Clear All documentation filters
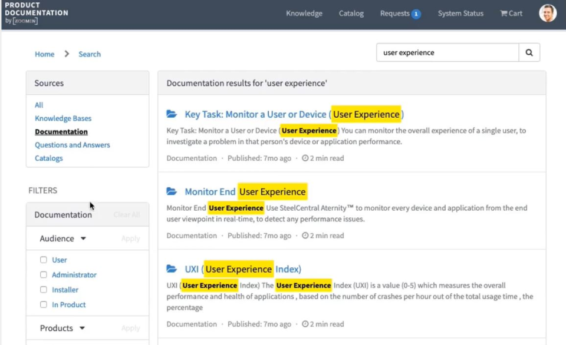566x345 pixels. click(126, 214)
